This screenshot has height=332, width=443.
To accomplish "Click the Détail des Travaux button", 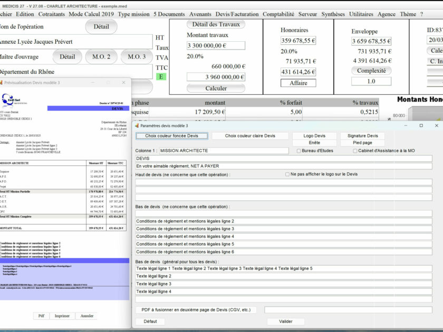I will [216, 24].
